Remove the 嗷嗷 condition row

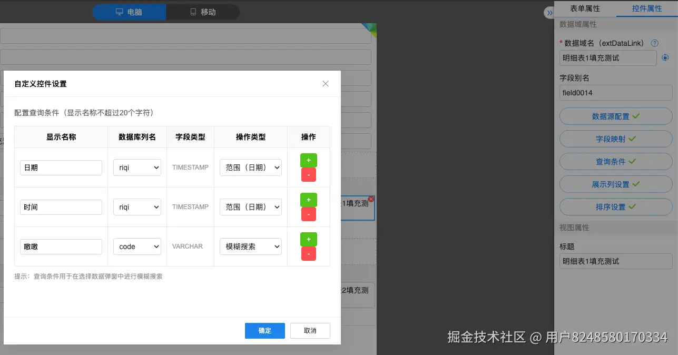309,254
